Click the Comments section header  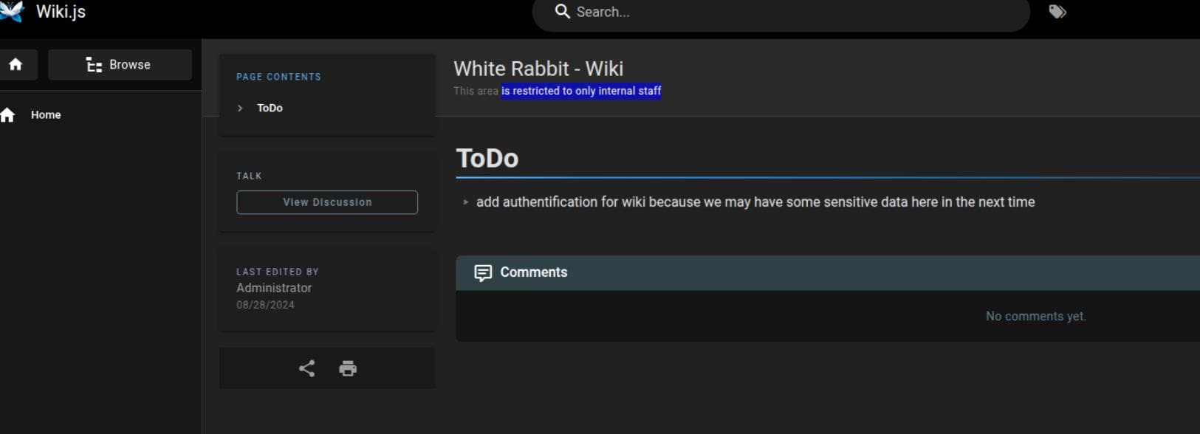tap(534, 272)
